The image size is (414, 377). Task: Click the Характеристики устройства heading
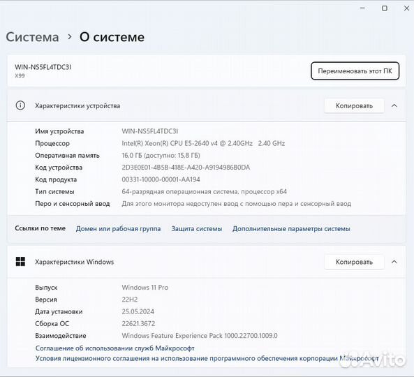coord(77,106)
